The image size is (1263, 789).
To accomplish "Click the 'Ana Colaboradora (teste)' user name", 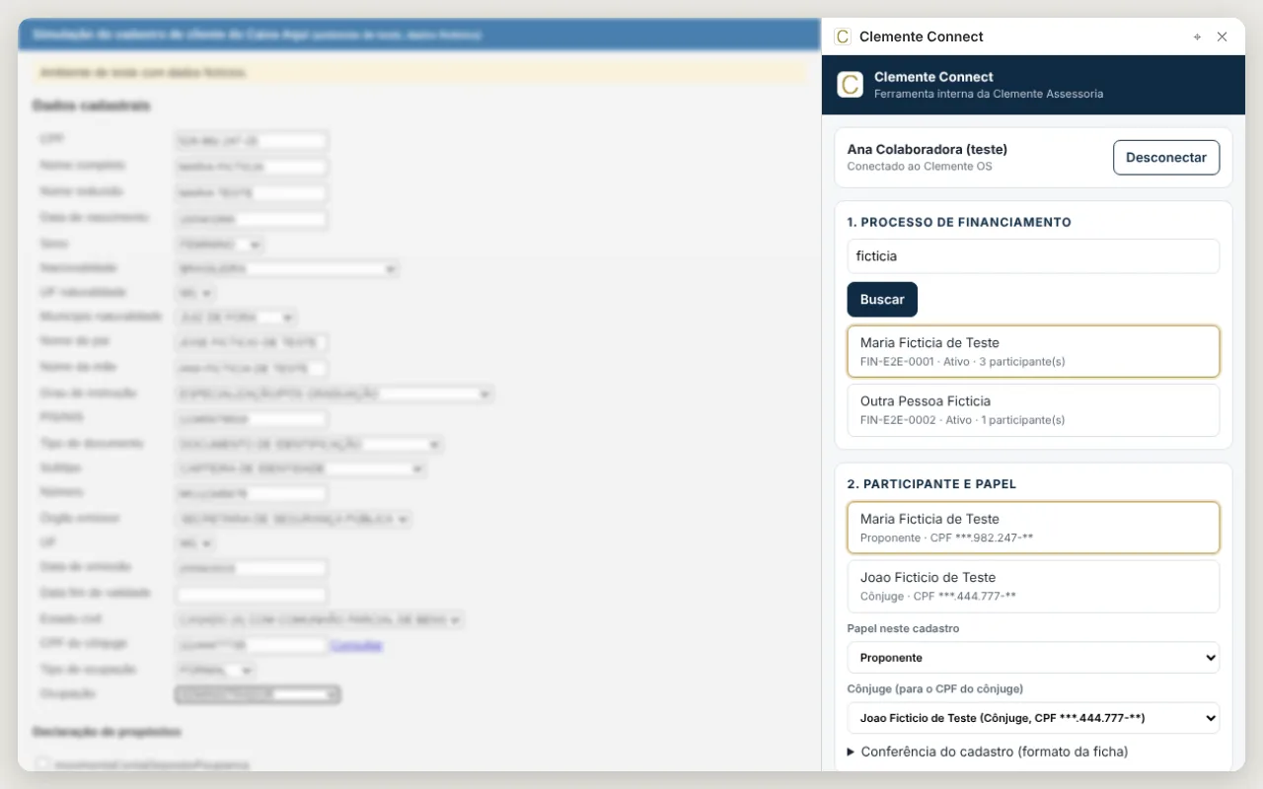I will coord(928,150).
